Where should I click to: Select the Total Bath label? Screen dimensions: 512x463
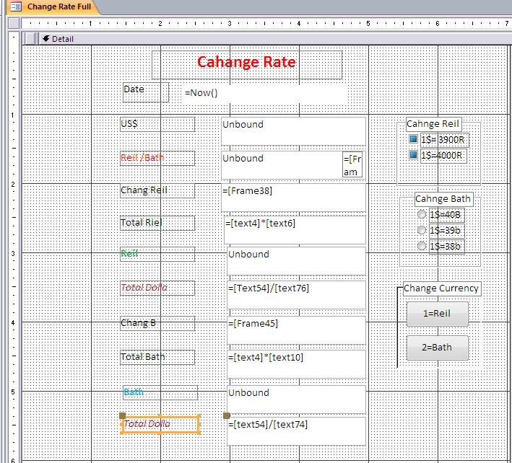pos(157,358)
